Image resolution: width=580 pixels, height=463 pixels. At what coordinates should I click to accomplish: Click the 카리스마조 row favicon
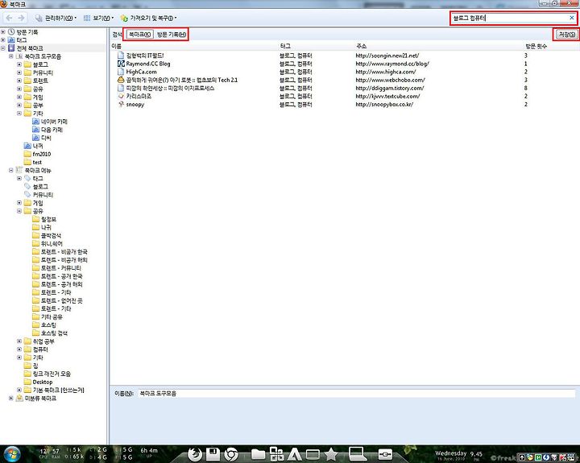click(x=121, y=96)
